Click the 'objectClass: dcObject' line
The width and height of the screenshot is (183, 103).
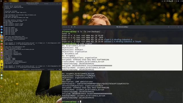[x=72, y=49]
